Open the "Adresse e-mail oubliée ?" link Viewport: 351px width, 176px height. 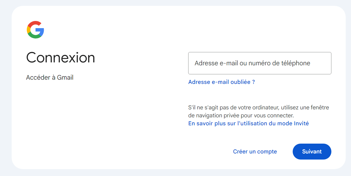tap(221, 82)
